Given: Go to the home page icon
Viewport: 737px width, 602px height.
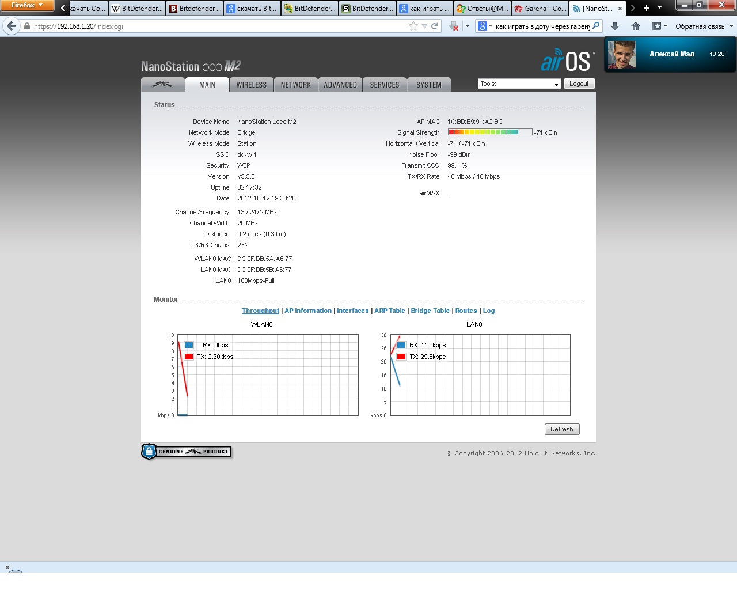Looking at the screenshot, I should [636, 26].
